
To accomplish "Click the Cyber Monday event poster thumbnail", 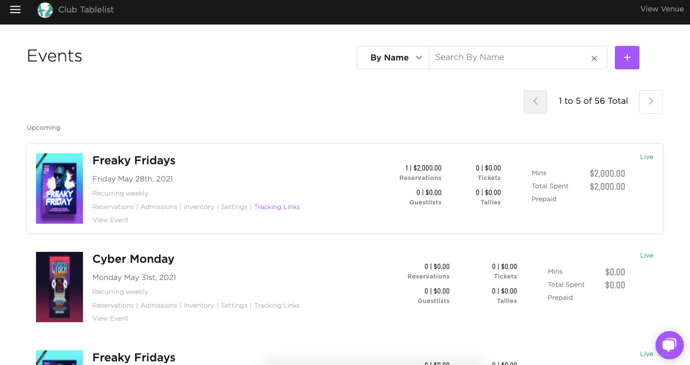I will (60, 287).
